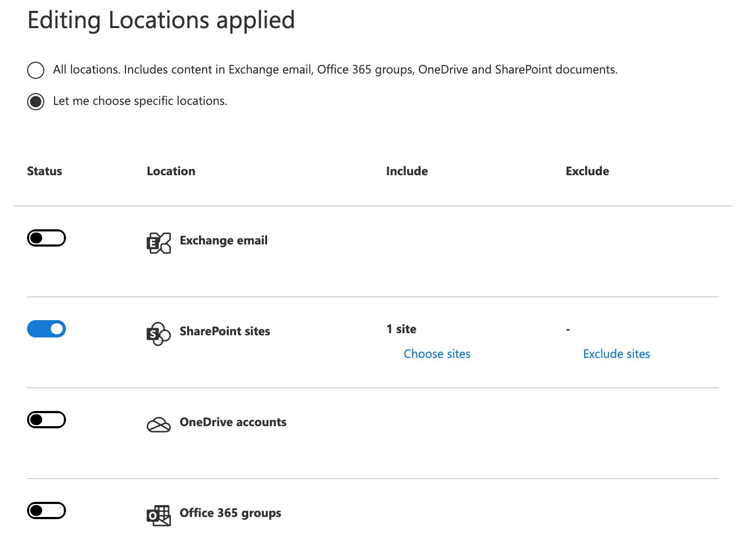Screen dimensions: 743x557
Task: Open the Choose sites link
Action: coord(437,354)
